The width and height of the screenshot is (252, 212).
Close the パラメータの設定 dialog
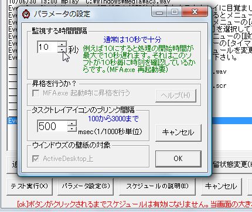[x=195, y=12]
